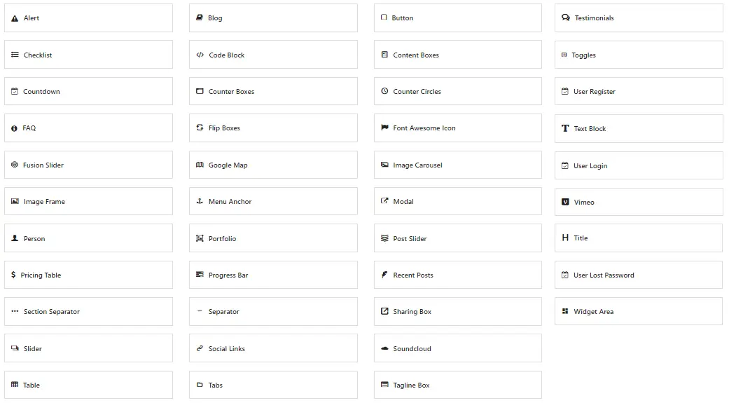This screenshot has width=729, height=403.
Task: Select the Widget Area element
Action: click(x=639, y=311)
